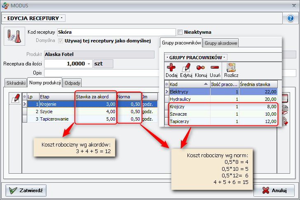The height and width of the screenshot is (200, 300).
Task: Open help via the blue question mark
Action: tap(290, 19)
